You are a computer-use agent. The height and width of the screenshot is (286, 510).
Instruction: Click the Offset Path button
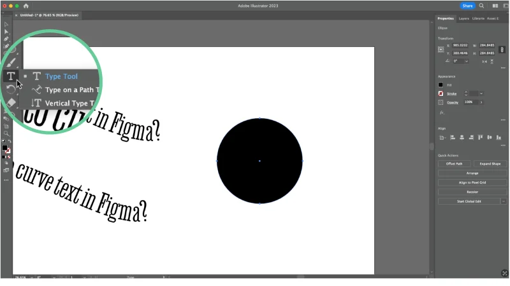(454, 164)
